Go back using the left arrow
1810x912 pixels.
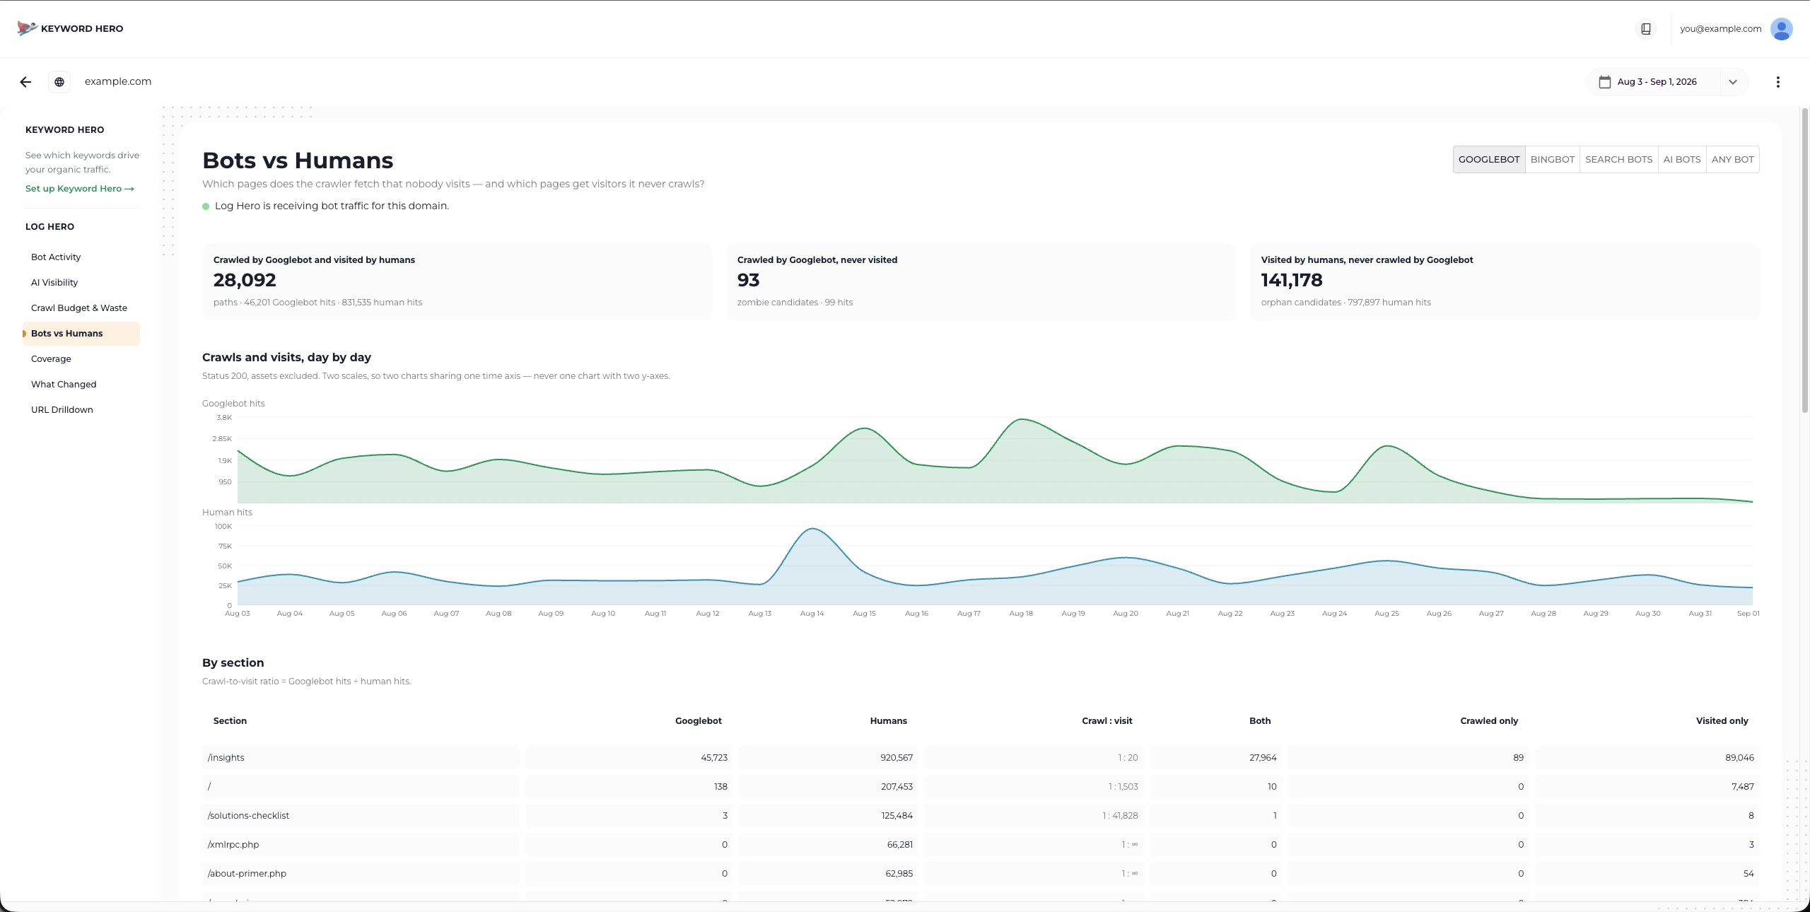pos(25,82)
